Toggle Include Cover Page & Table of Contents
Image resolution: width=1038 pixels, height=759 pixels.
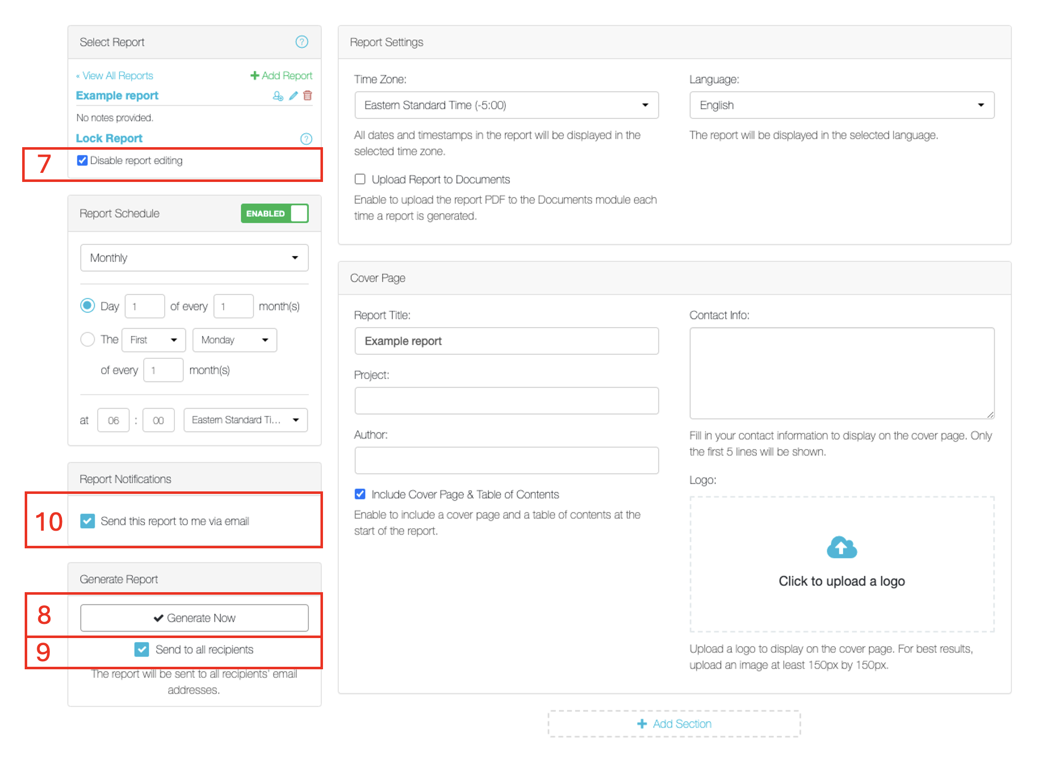click(360, 494)
